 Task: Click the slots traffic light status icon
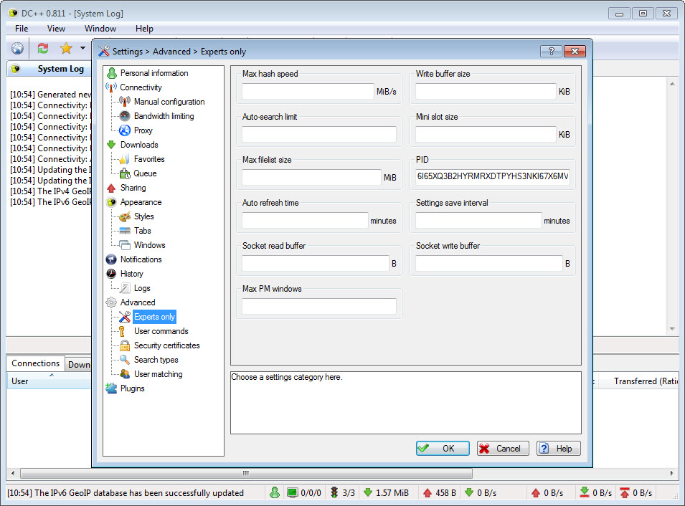334,492
